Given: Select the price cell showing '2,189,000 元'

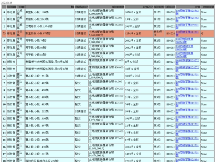Looking at the screenshot, I should [106, 76].
